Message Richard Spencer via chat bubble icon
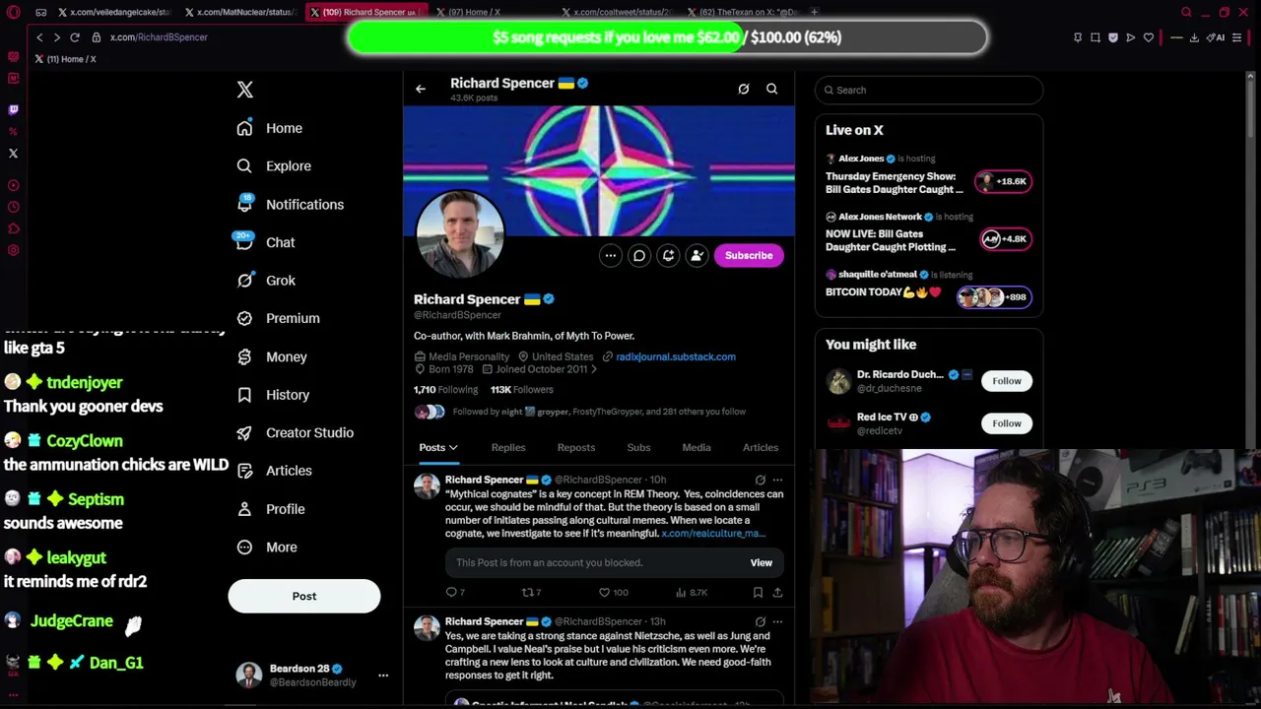Viewport: 1261px width, 709px height. pyautogui.click(x=639, y=256)
